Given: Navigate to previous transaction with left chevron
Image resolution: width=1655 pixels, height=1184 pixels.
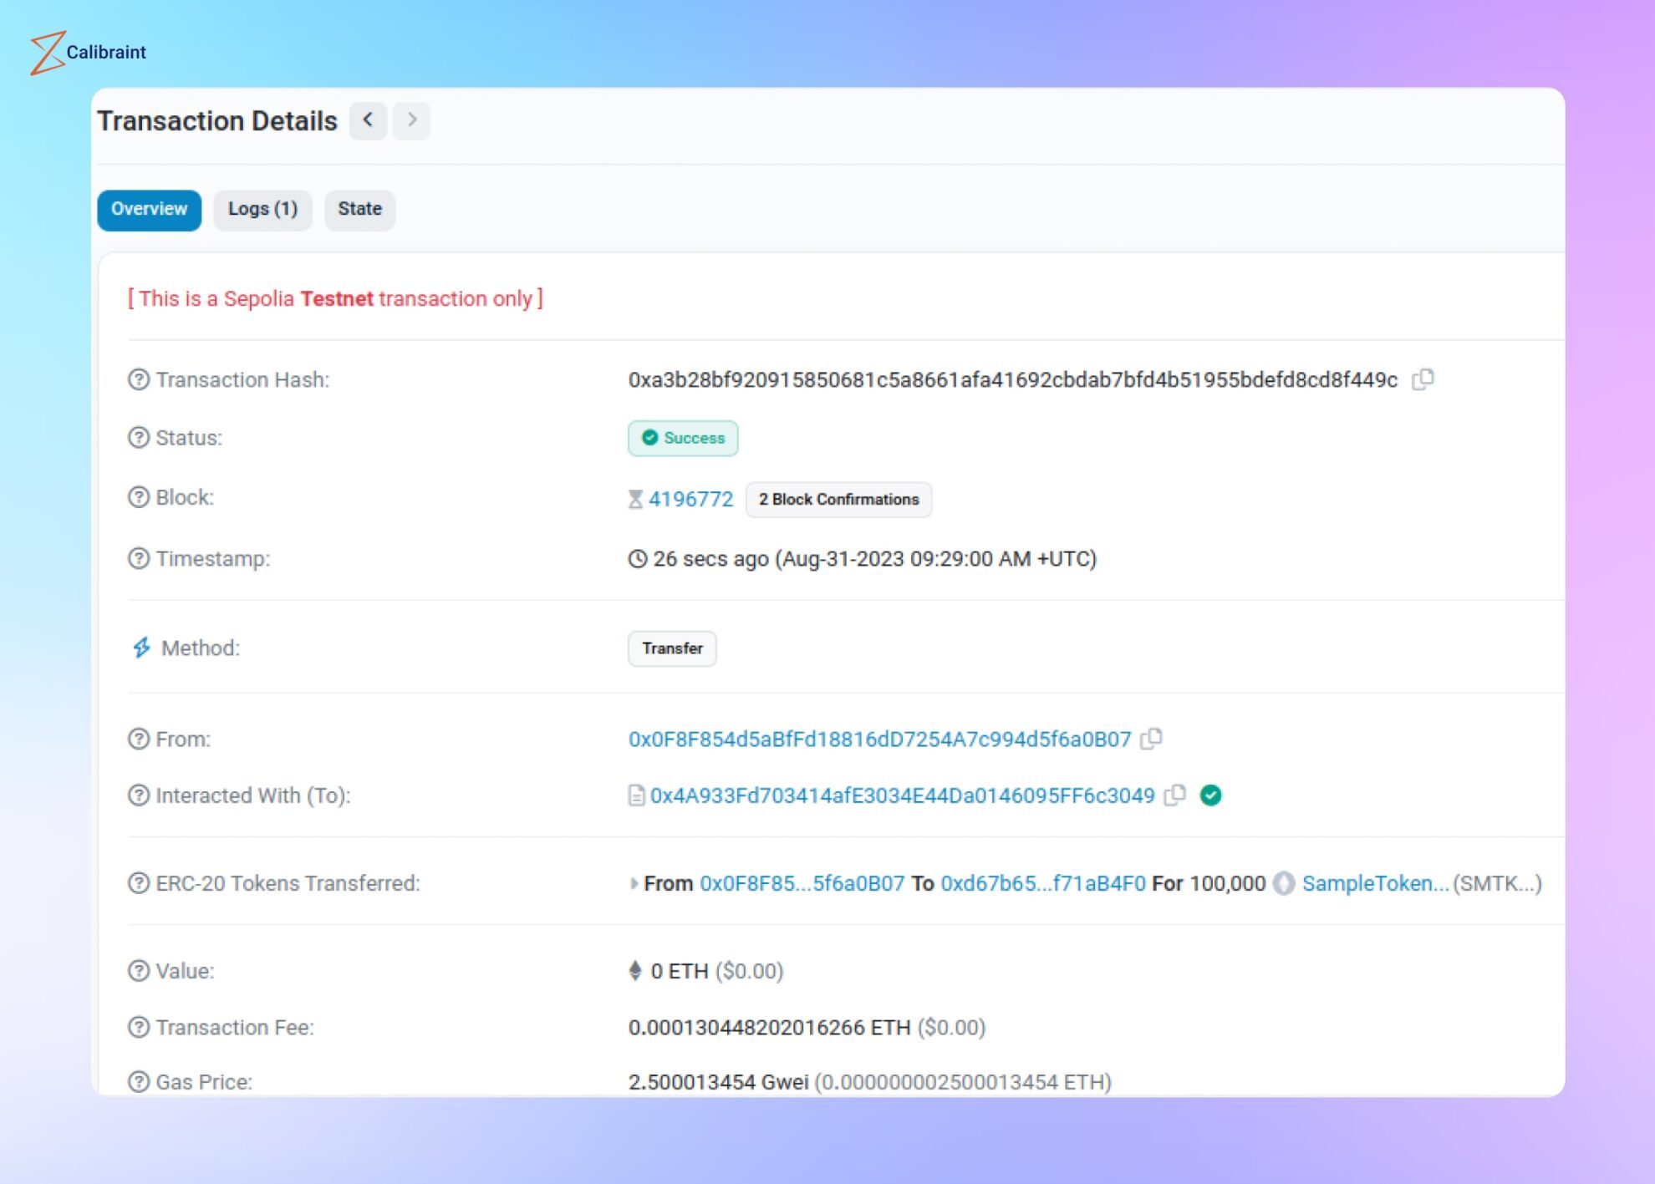Looking at the screenshot, I should [368, 120].
